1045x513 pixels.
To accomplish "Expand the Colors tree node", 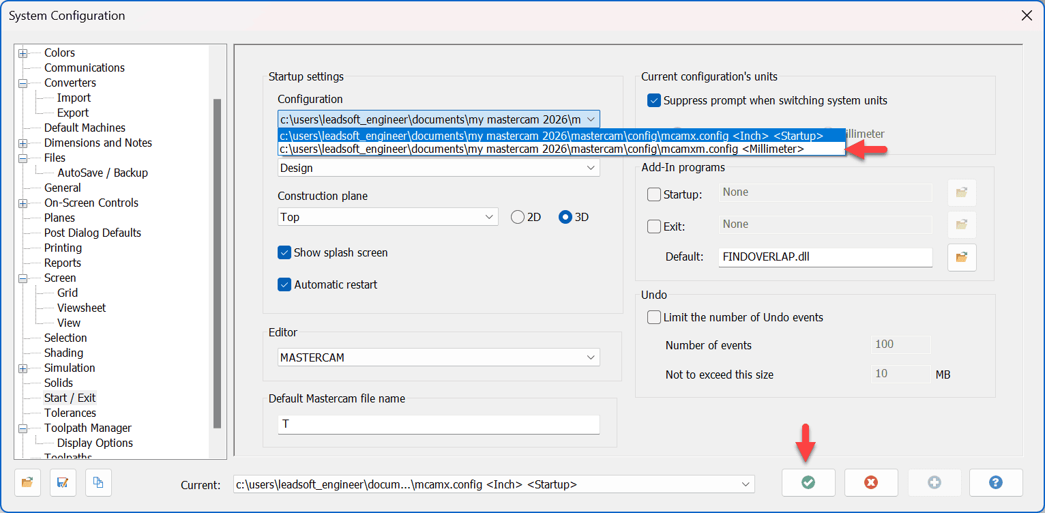I will click(23, 53).
